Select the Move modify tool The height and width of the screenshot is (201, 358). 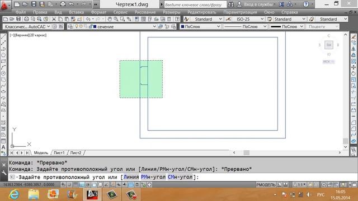click(354, 68)
